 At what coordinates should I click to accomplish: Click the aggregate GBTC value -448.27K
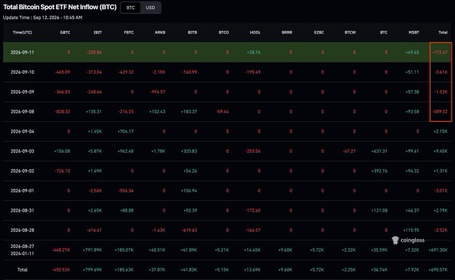61,250
